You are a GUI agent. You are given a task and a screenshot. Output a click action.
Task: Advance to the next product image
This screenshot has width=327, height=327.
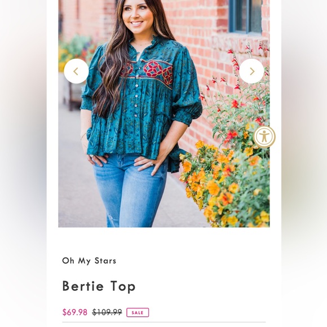click(251, 71)
